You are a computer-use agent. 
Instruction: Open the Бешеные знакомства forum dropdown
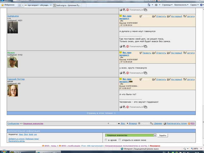coord(155,135)
